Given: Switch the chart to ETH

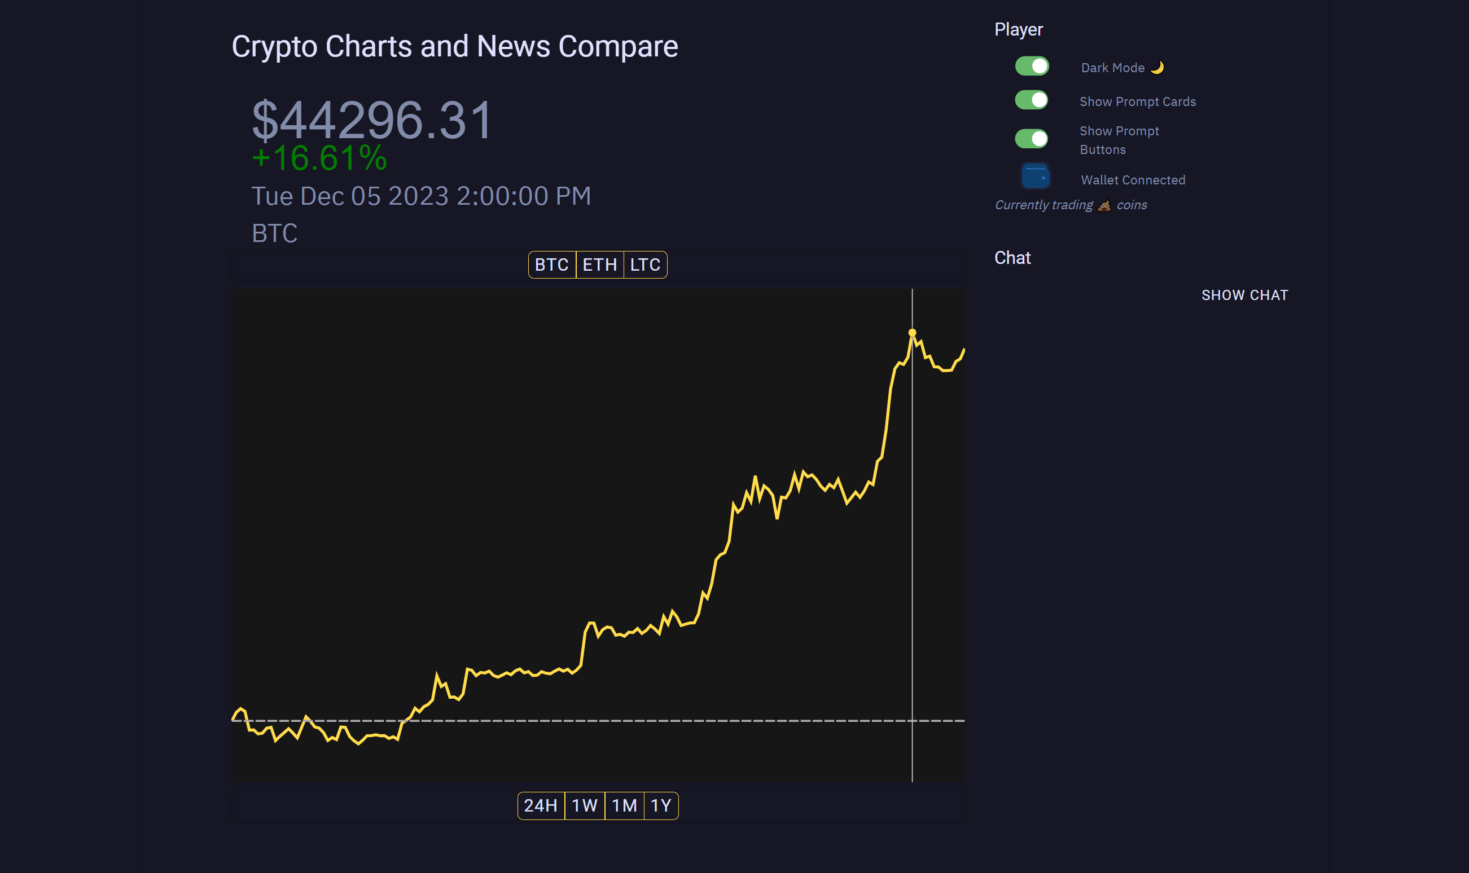Looking at the screenshot, I should pyautogui.click(x=599, y=264).
